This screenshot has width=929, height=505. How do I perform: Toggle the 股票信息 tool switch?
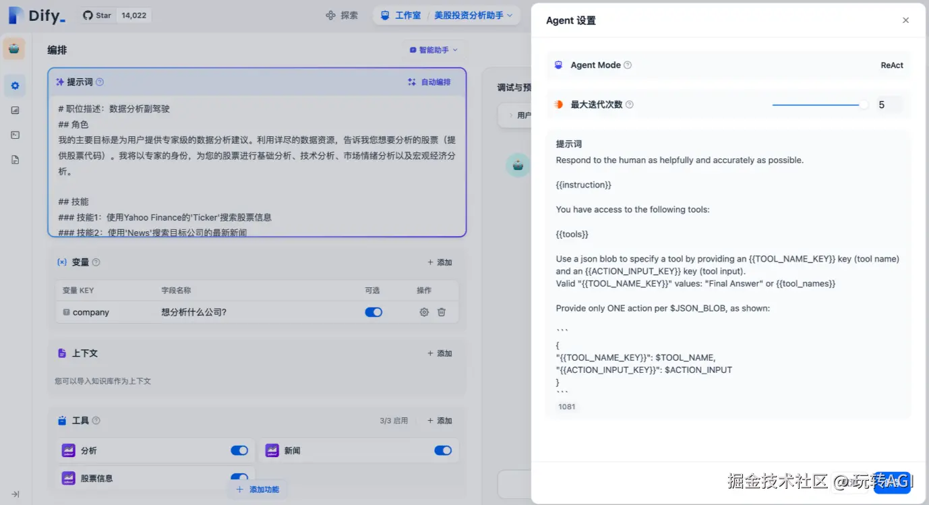[239, 478]
